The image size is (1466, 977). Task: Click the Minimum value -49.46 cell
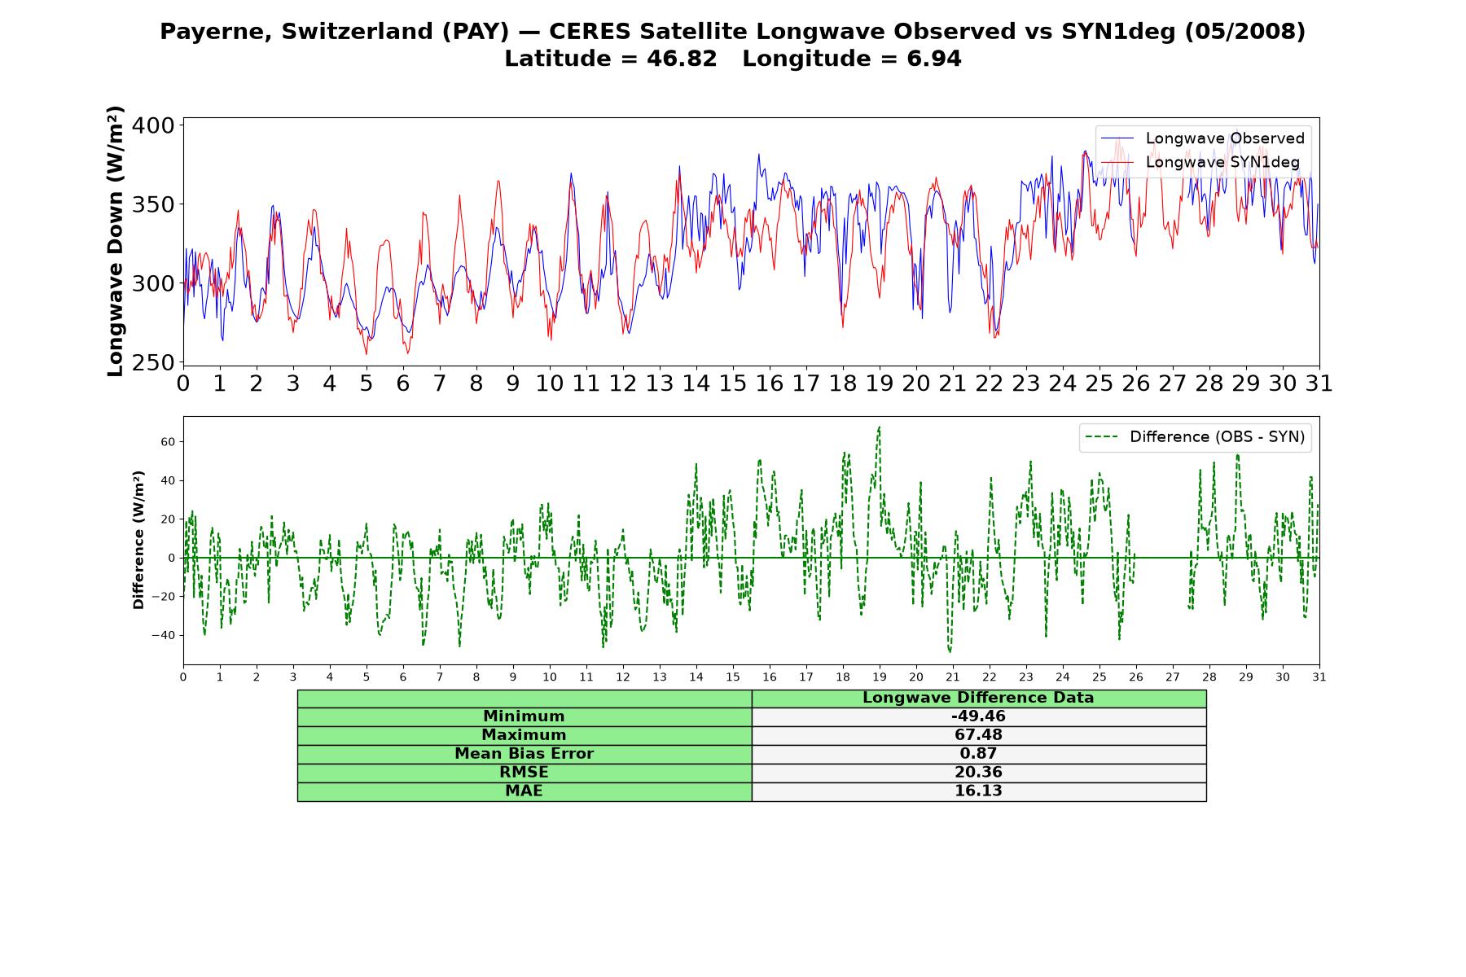pos(979,716)
